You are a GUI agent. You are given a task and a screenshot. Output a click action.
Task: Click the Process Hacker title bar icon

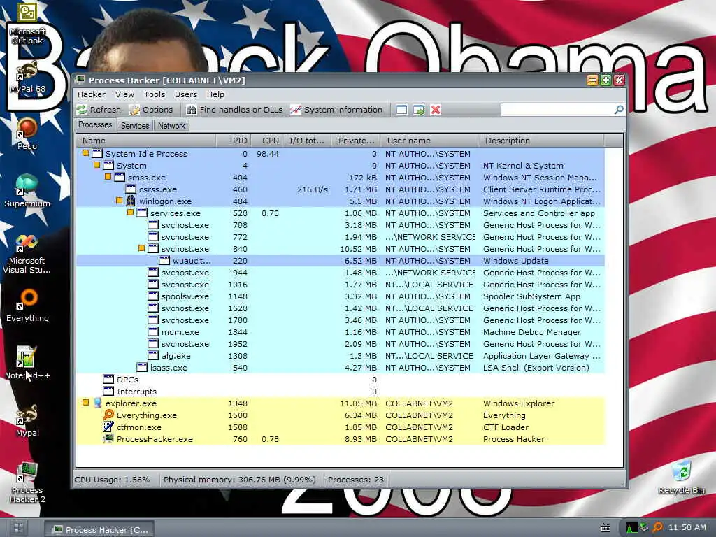[80, 80]
